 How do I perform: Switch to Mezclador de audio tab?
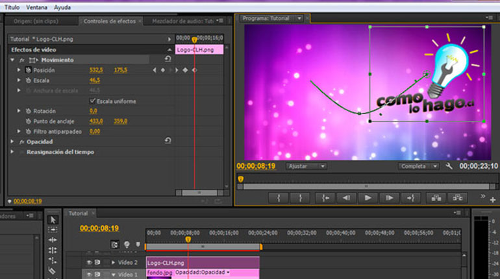point(182,21)
